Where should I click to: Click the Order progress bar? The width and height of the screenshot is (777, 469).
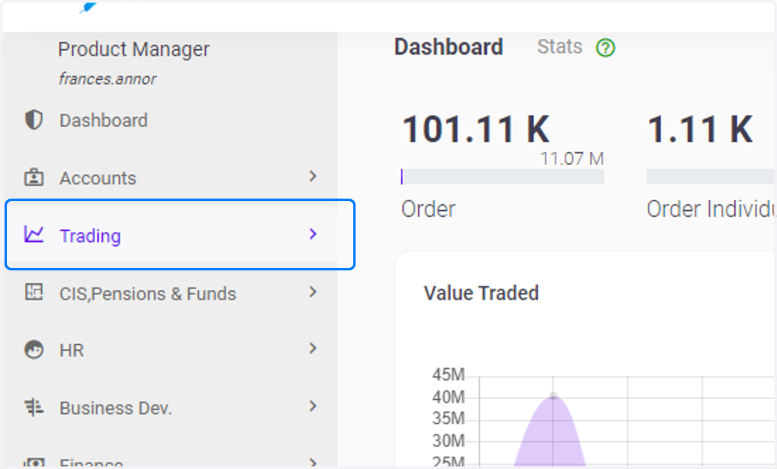[x=502, y=177]
